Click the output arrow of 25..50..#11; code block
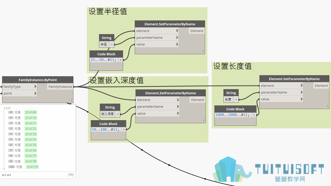 pyautogui.click(x=121, y=60)
